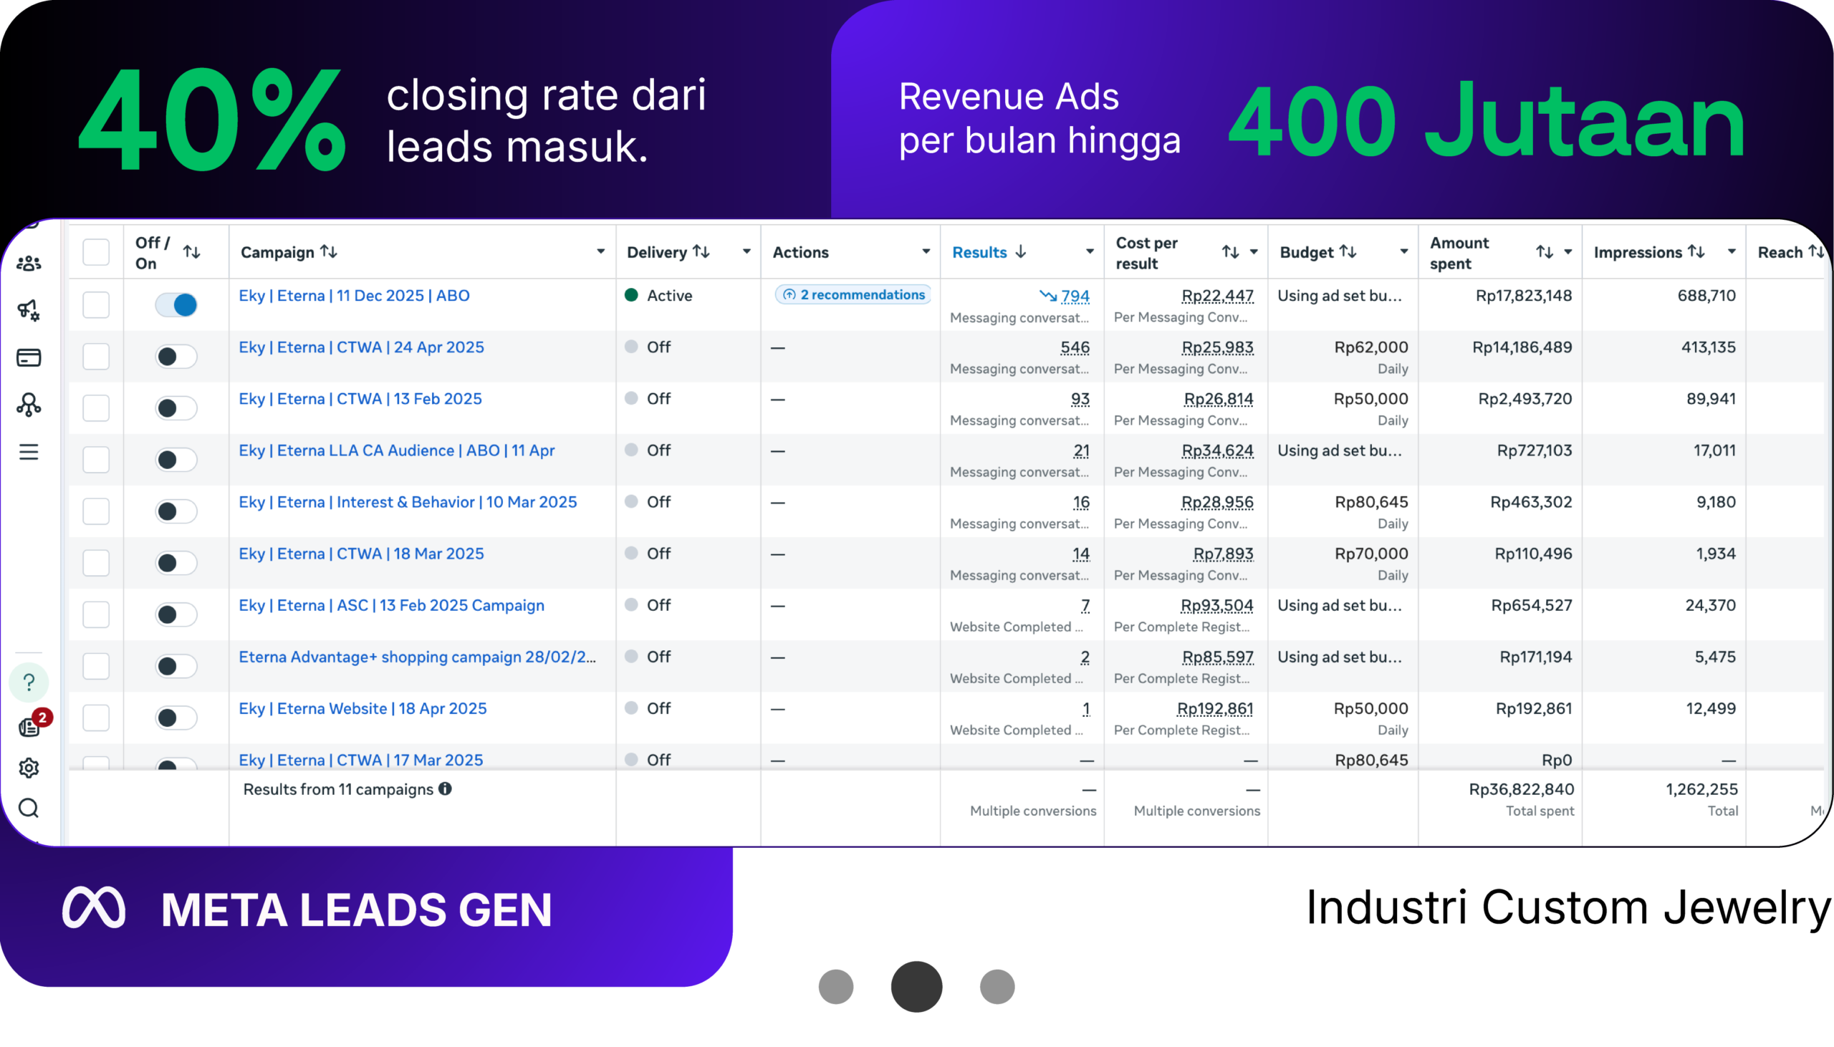Viewport: 1834px width, 1047px height.
Task: Click the megaphone ads settings icon
Action: (29, 310)
